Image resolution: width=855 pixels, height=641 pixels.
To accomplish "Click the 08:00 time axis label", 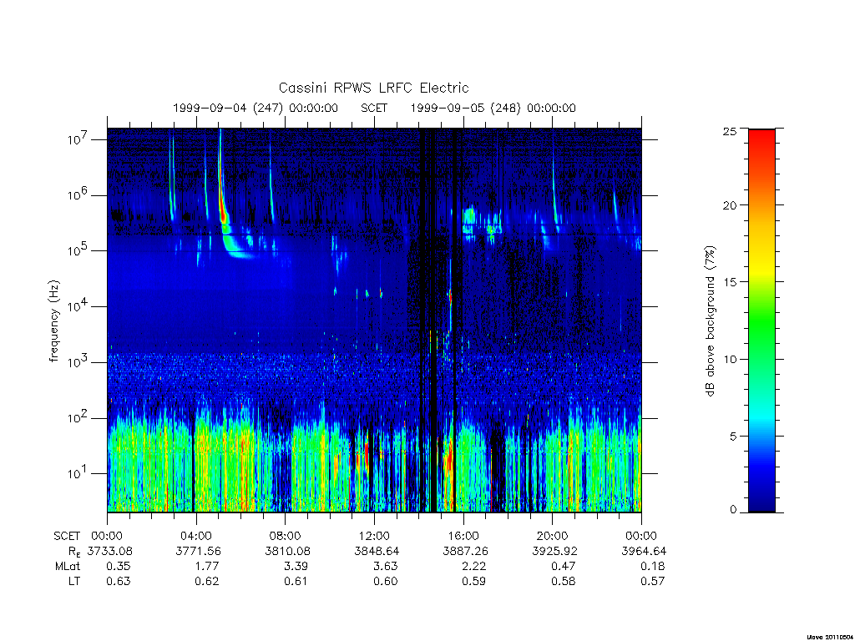I will (x=285, y=536).
